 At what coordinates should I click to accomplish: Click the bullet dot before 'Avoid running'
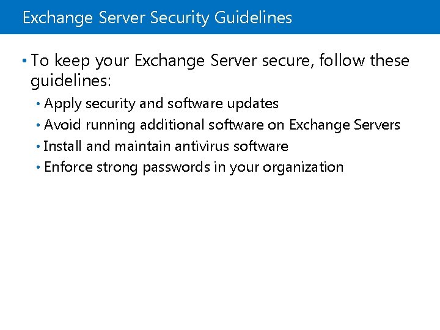point(38,125)
